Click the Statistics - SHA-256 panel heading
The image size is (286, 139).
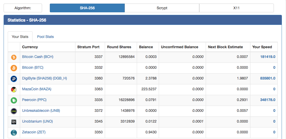[143, 20]
